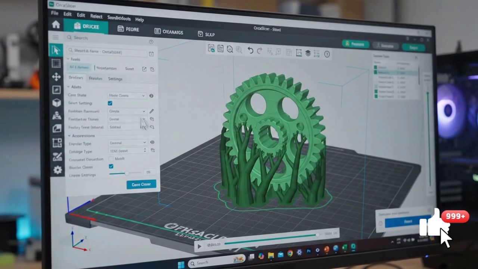478x269 pixels.
Task: Open Excel from the taskbar
Action: (x=344, y=247)
